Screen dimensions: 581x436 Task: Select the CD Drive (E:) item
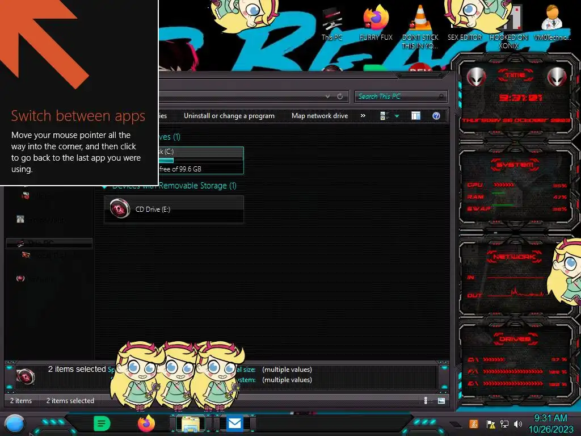[x=174, y=209]
